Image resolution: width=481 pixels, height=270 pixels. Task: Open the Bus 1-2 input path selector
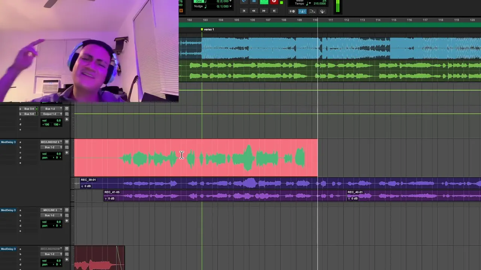[x=51, y=109]
